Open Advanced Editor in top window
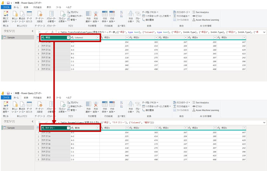 (x=77, y=15)
